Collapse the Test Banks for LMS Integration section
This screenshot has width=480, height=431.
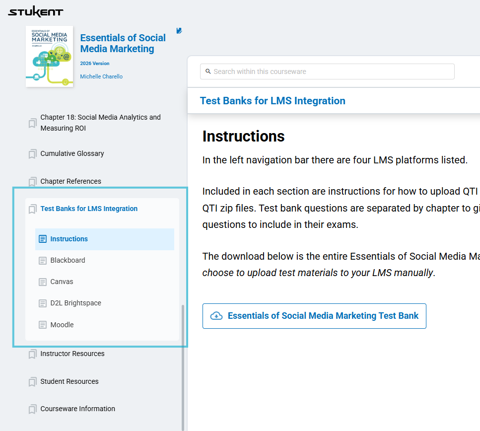[x=89, y=209]
